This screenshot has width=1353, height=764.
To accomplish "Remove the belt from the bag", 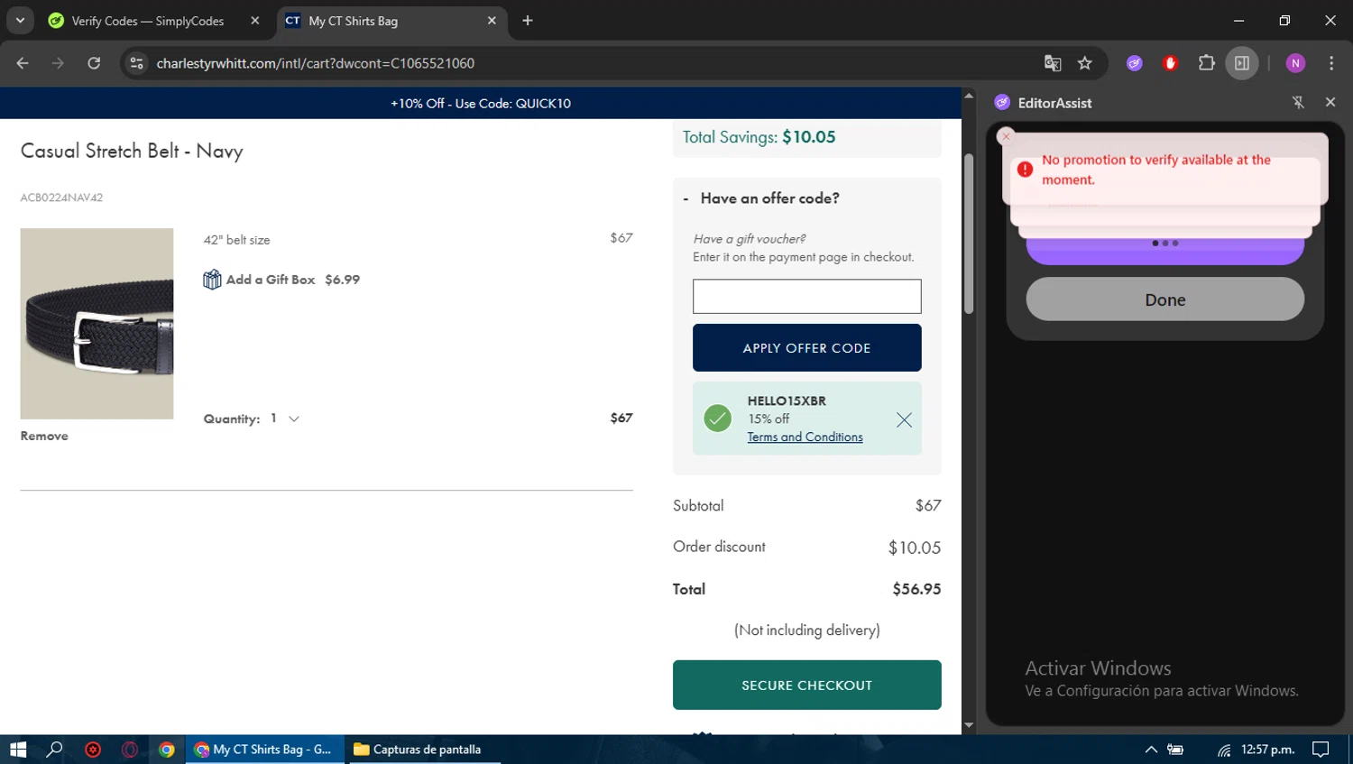I will 44,436.
